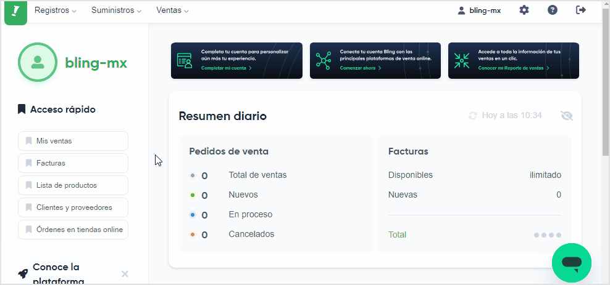Image resolution: width=610 pixels, height=285 pixels.
Task: Click Completar mi cuenta link
Action: pos(227,68)
